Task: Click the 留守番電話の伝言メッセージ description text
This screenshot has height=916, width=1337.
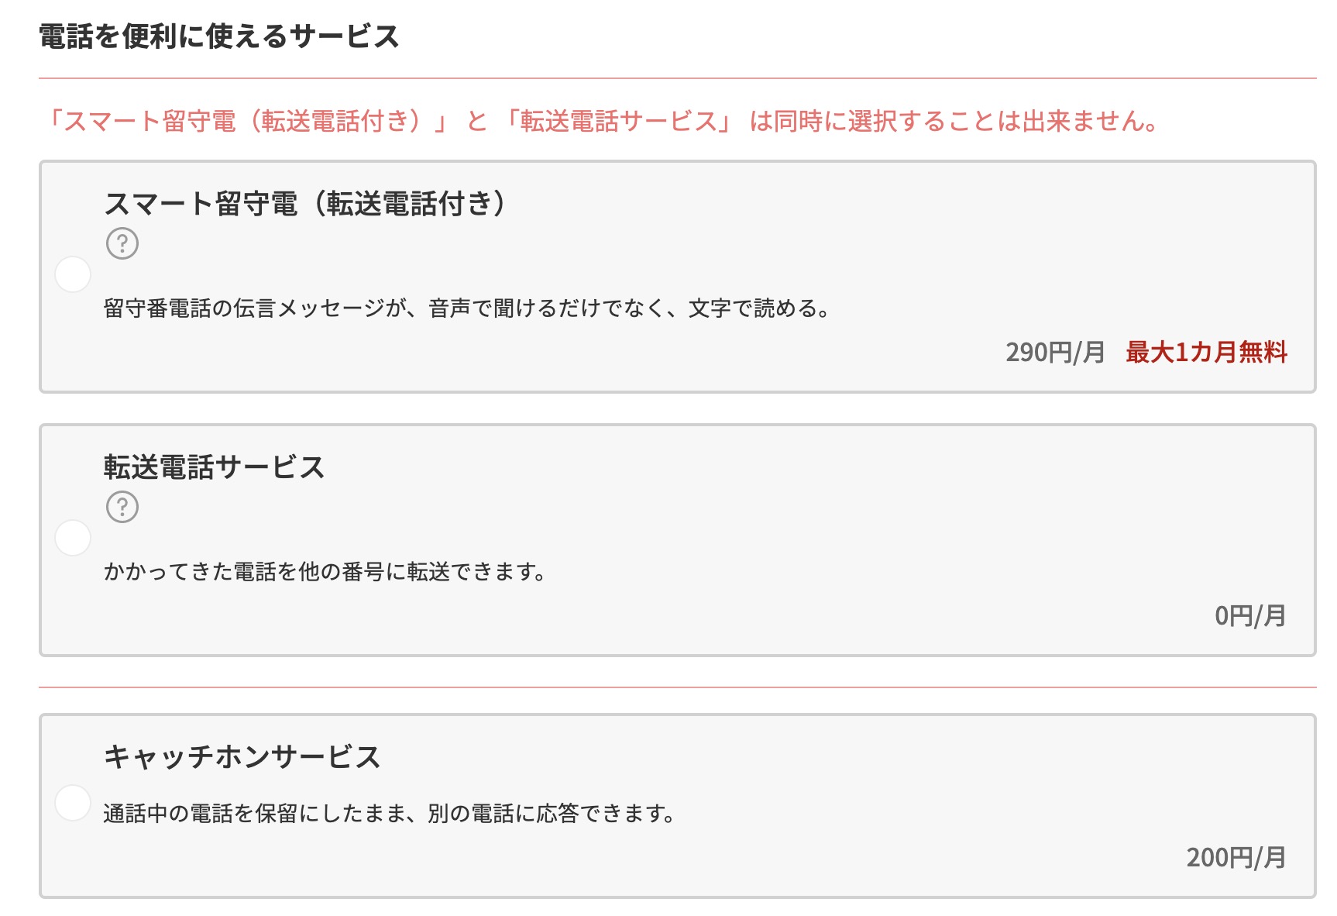Action: click(467, 308)
